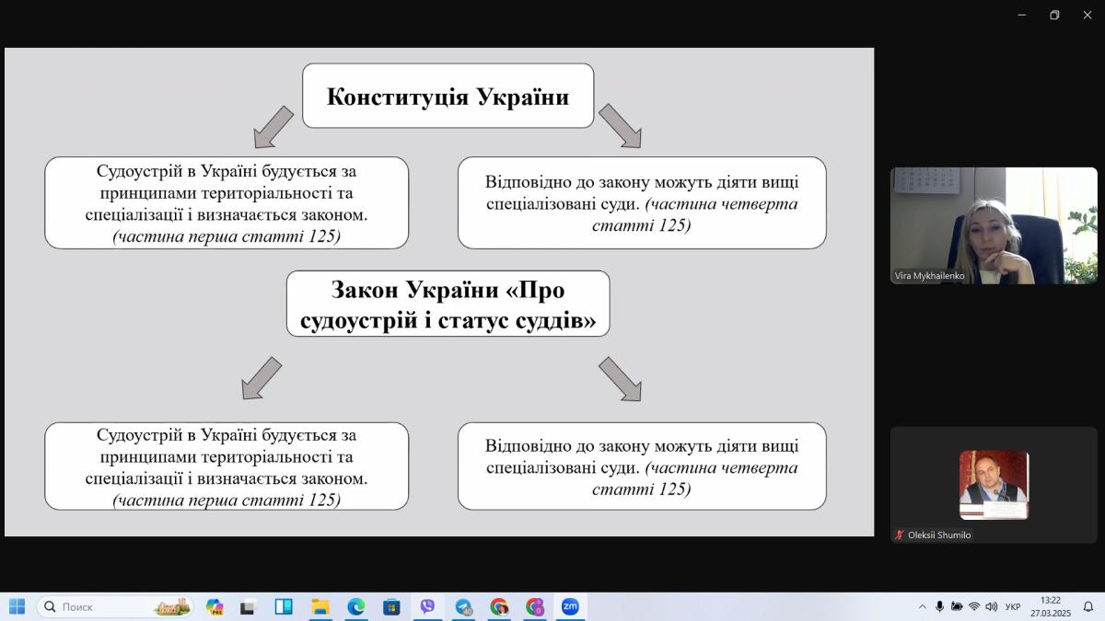
Task: Open Task View from the taskbar
Action: pos(249,606)
